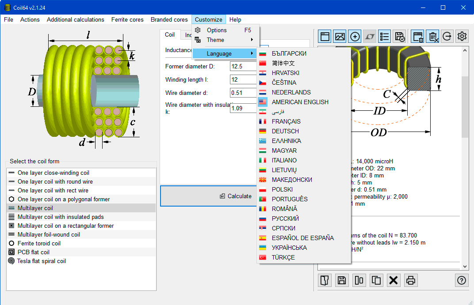
Task: Toggle the window-layout icon in the results toolbar
Action: [325, 37]
